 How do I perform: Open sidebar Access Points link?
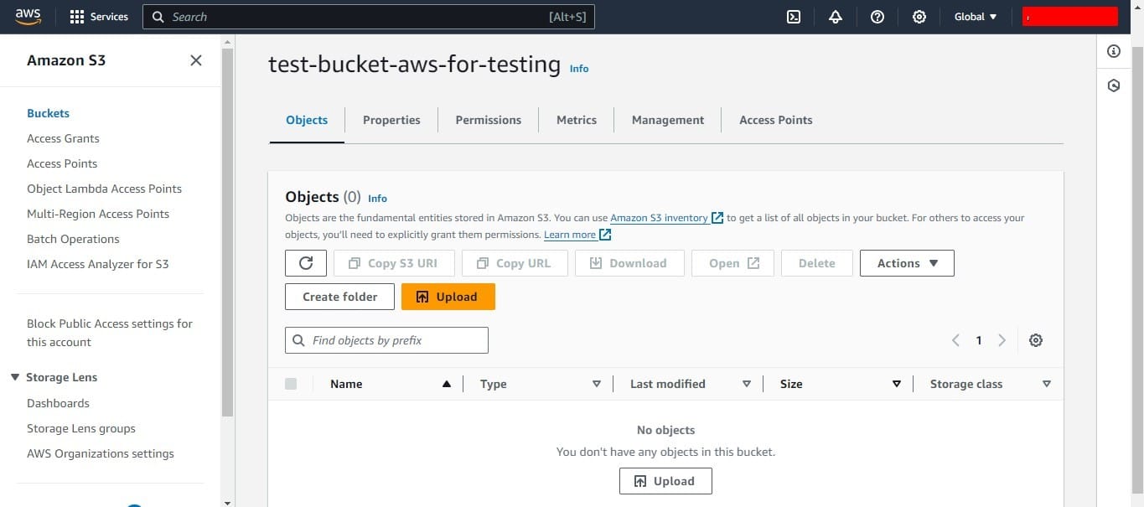click(62, 163)
